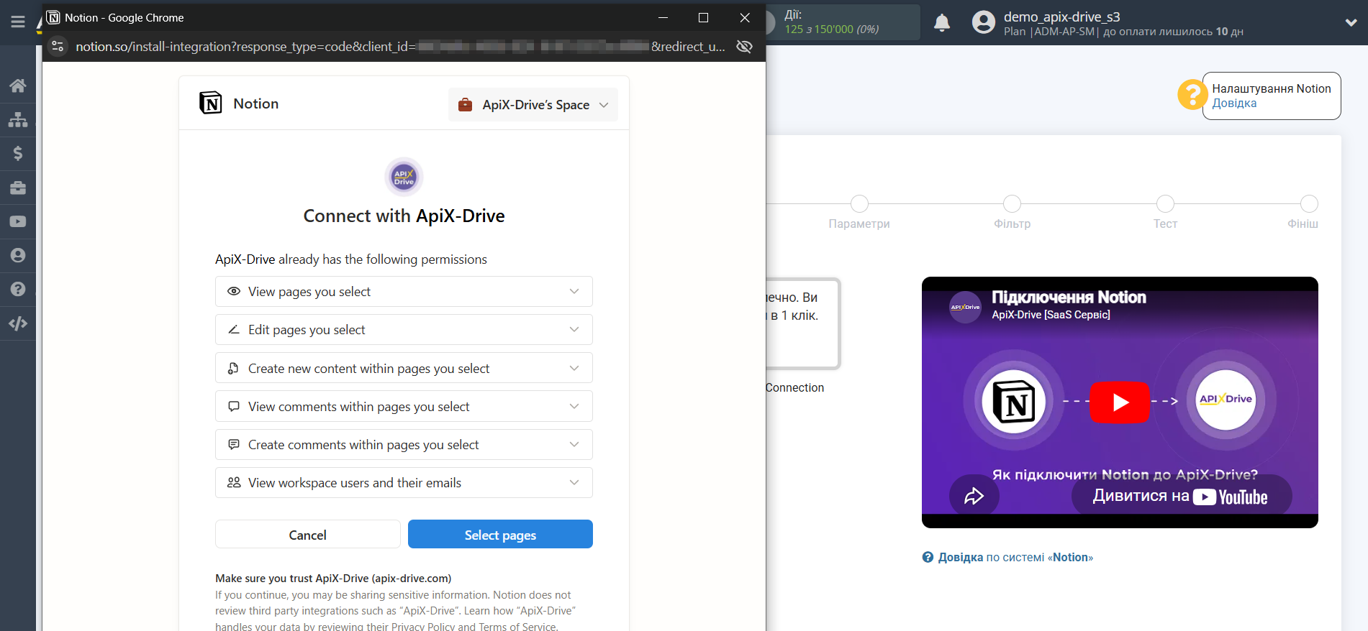The height and width of the screenshot is (631, 1368).
Task: Click the 'Connect with ApiX-Drive' heading
Action: [x=404, y=216]
